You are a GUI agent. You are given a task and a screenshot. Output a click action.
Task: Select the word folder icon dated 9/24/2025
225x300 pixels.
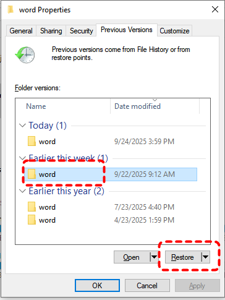[32, 141]
